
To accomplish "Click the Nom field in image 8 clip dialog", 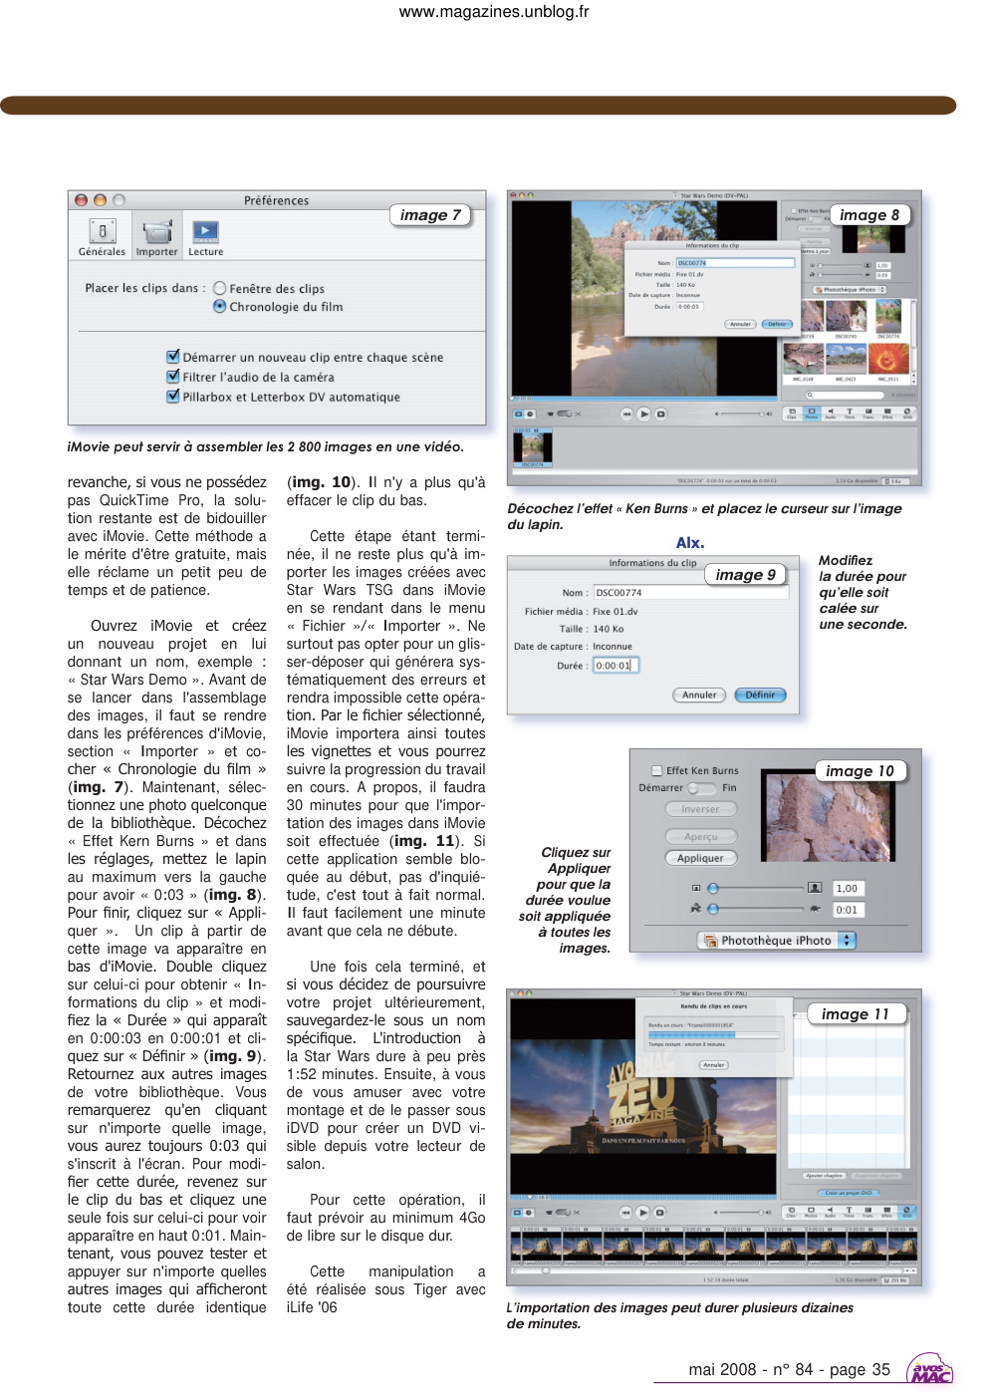I will tap(736, 263).
